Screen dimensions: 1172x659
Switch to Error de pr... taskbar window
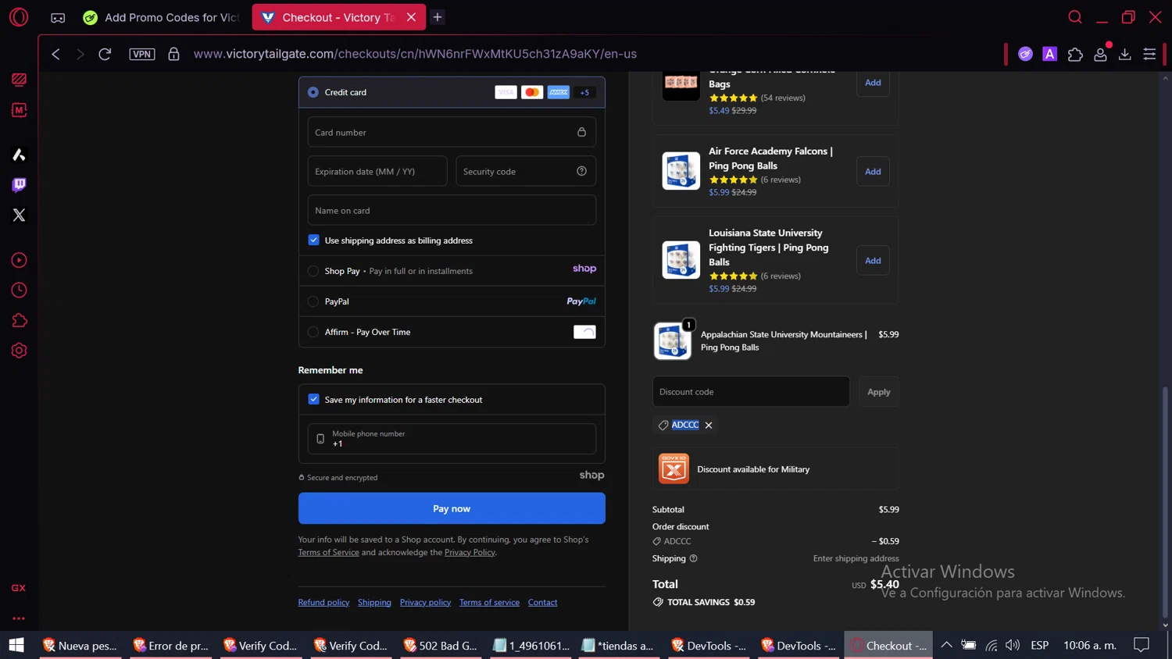coord(171,645)
